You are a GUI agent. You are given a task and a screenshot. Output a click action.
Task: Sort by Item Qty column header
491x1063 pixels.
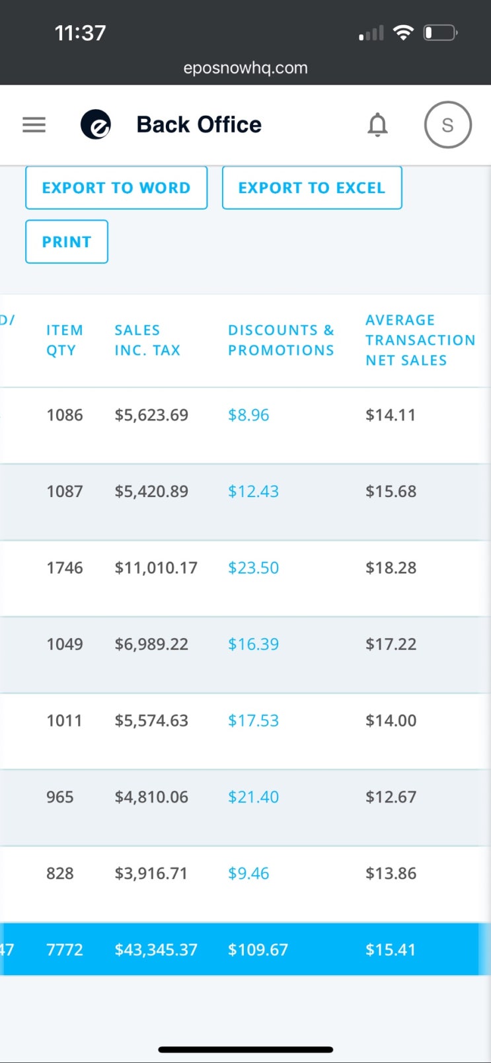click(x=64, y=340)
